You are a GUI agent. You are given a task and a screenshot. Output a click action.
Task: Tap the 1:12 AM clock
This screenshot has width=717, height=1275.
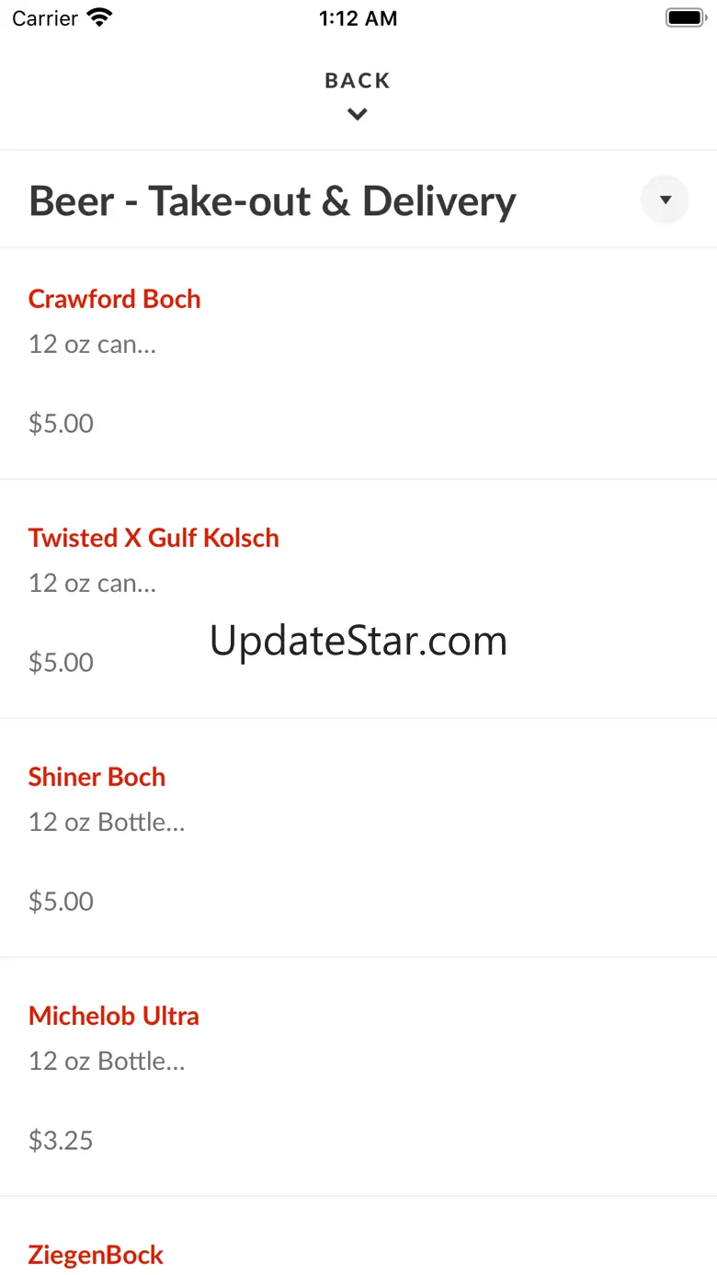358,18
